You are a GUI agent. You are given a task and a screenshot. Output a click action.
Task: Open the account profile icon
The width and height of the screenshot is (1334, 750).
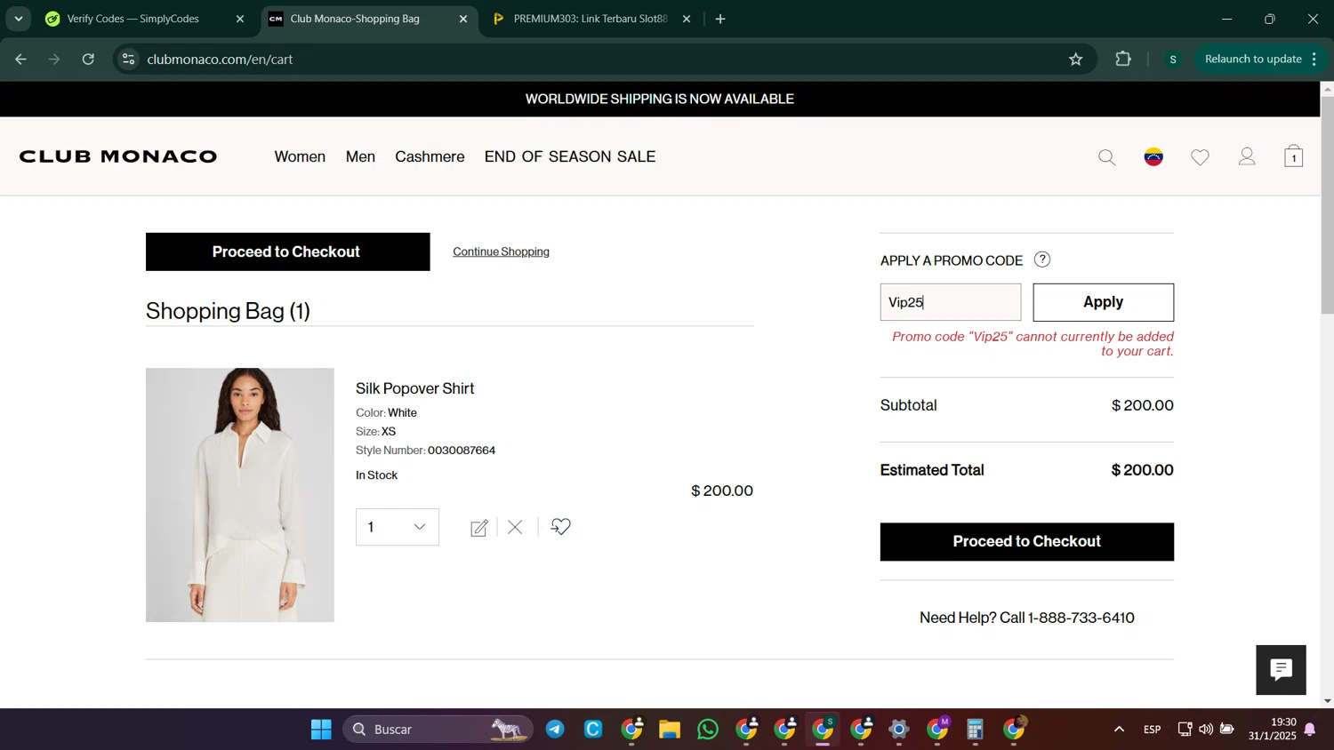click(1247, 157)
